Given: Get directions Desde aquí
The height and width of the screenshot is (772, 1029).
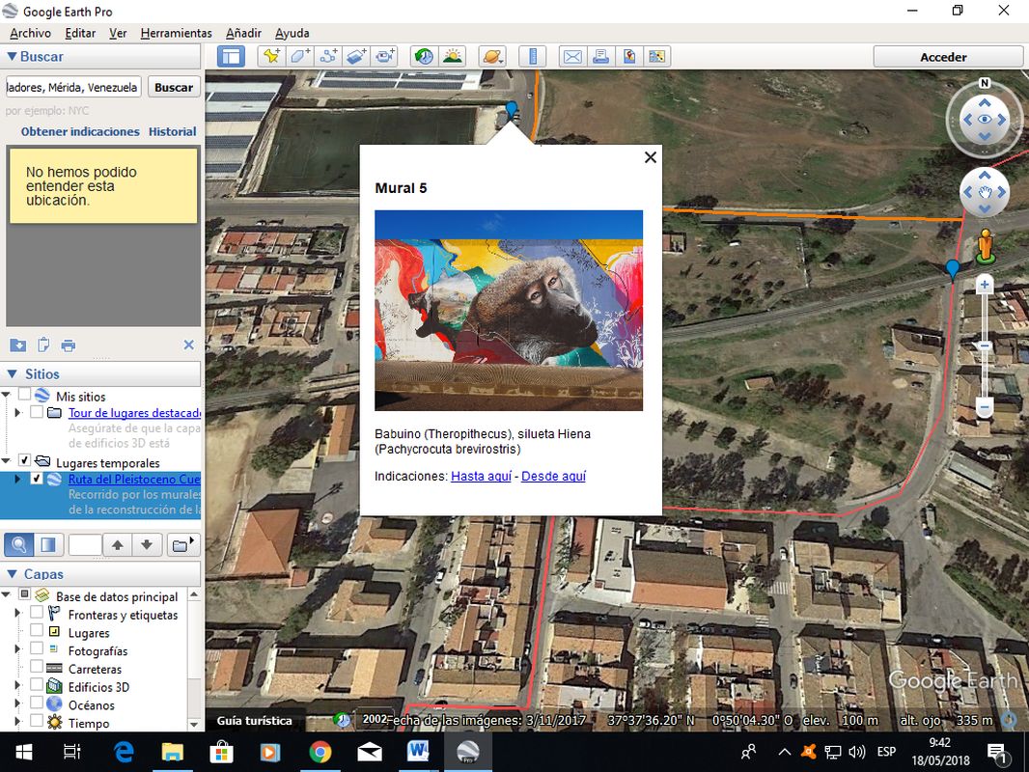Looking at the screenshot, I should (x=553, y=476).
